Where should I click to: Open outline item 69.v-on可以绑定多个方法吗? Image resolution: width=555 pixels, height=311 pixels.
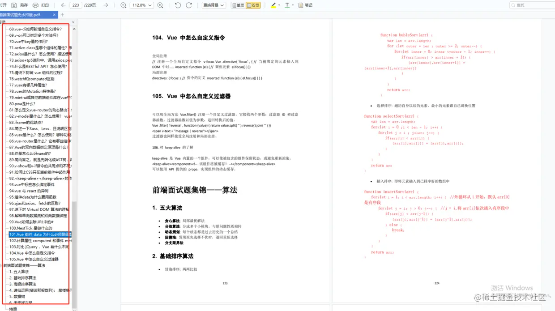(34, 35)
